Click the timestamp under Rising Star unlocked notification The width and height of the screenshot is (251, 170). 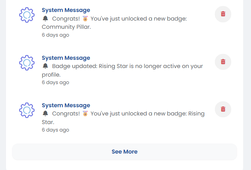pos(55,130)
